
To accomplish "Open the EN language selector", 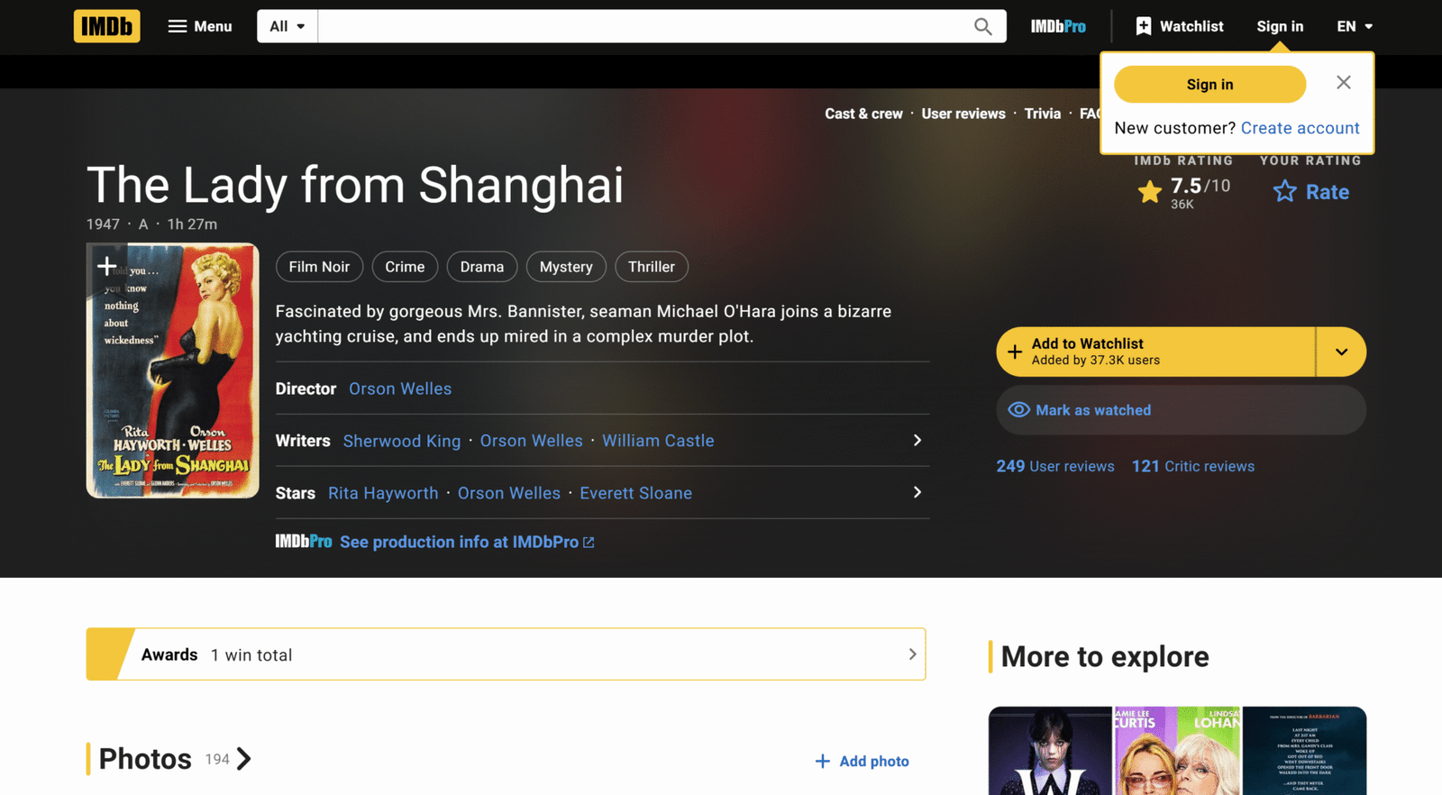I will click(1354, 26).
